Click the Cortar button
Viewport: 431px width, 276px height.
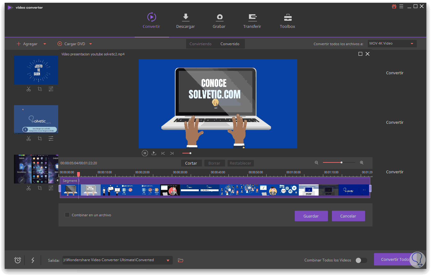click(x=191, y=163)
